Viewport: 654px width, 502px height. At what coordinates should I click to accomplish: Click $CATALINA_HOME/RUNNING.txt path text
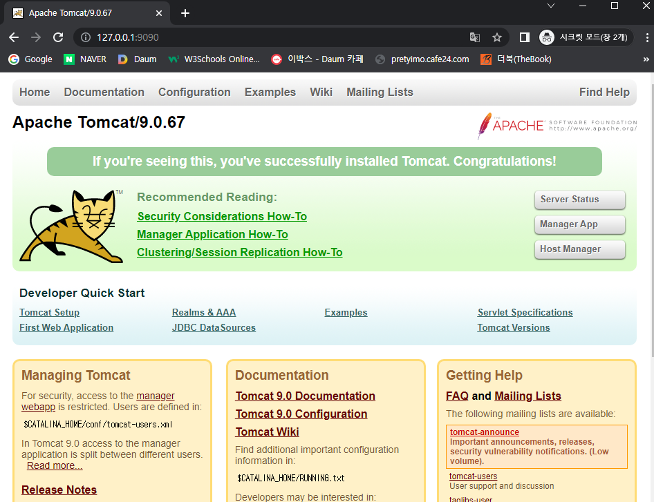pyautogui.click(x=291, y=479)
